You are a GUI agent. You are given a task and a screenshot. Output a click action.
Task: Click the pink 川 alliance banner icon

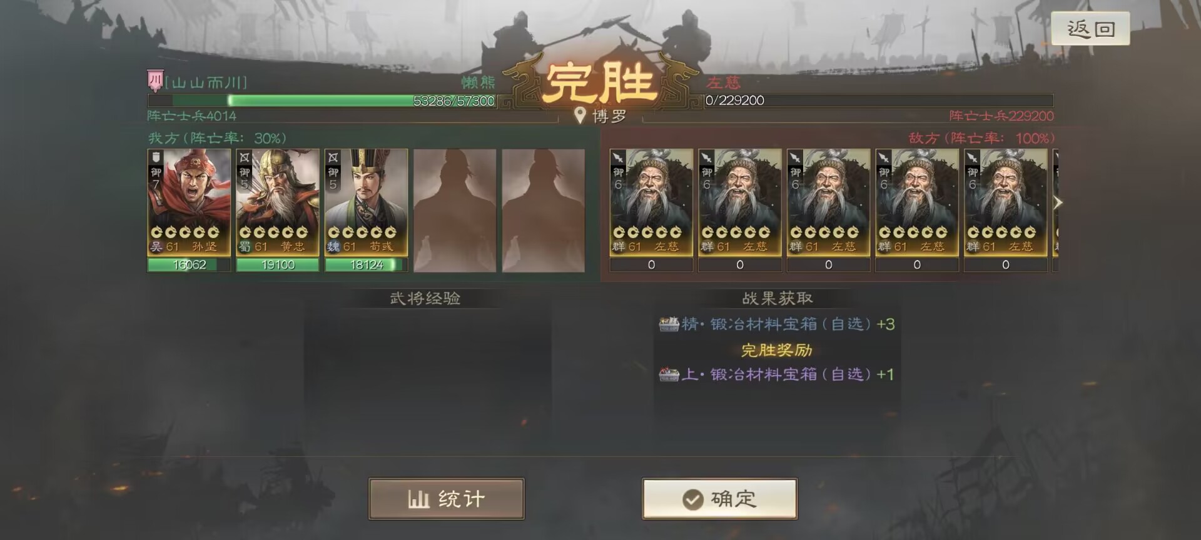[x=155, y=81]
